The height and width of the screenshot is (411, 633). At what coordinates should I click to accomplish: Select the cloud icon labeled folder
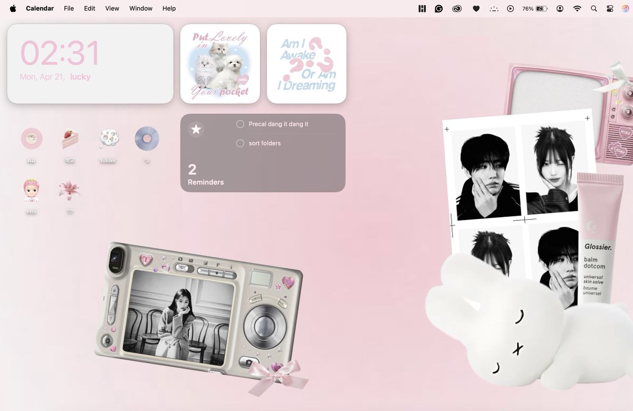pyautogui.click(x=109, y=139)
